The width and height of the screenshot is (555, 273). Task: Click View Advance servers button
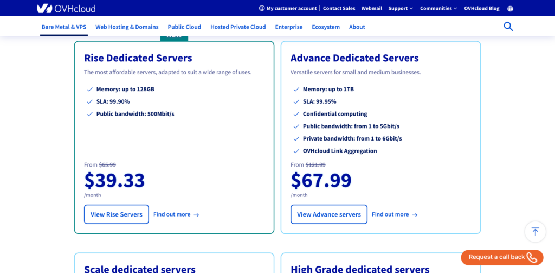pyautogui.click(x=329, y=214)
